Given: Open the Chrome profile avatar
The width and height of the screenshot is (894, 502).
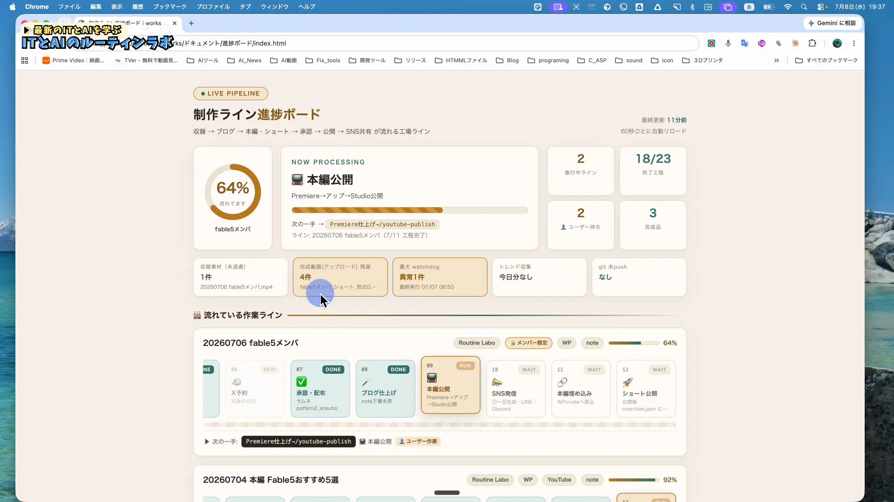Looking at the screenshot, I should pyautogui.click(x=837, y=43).
